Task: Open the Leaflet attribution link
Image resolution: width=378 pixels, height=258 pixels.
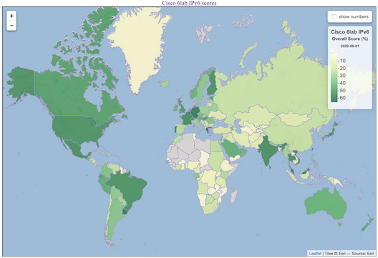Action: tap(315, 253)
